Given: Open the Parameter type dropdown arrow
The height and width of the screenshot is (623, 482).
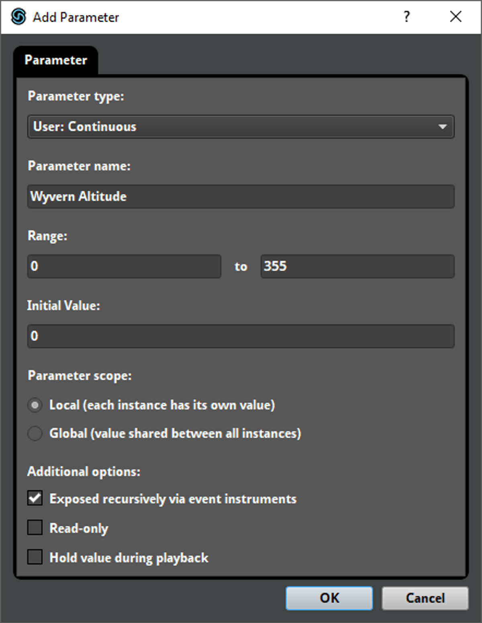Looking at the screenshot, I should coord(442,127).
